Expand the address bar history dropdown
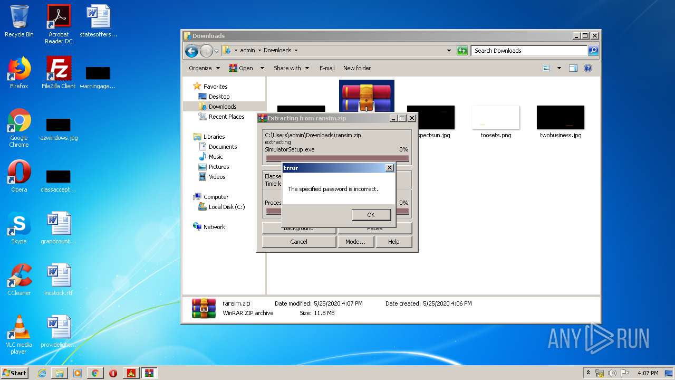Image resolution: width=675 pixels, height=380 pixels. [449, 51]
